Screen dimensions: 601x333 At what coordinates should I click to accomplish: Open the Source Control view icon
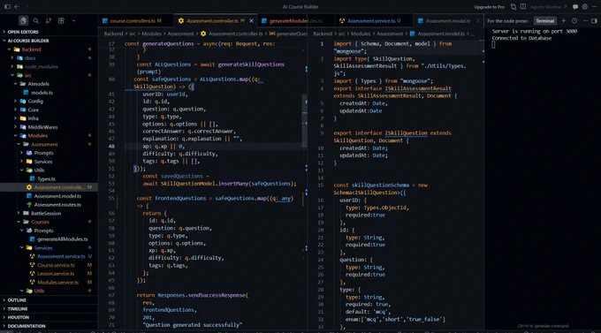click(49, 20)
